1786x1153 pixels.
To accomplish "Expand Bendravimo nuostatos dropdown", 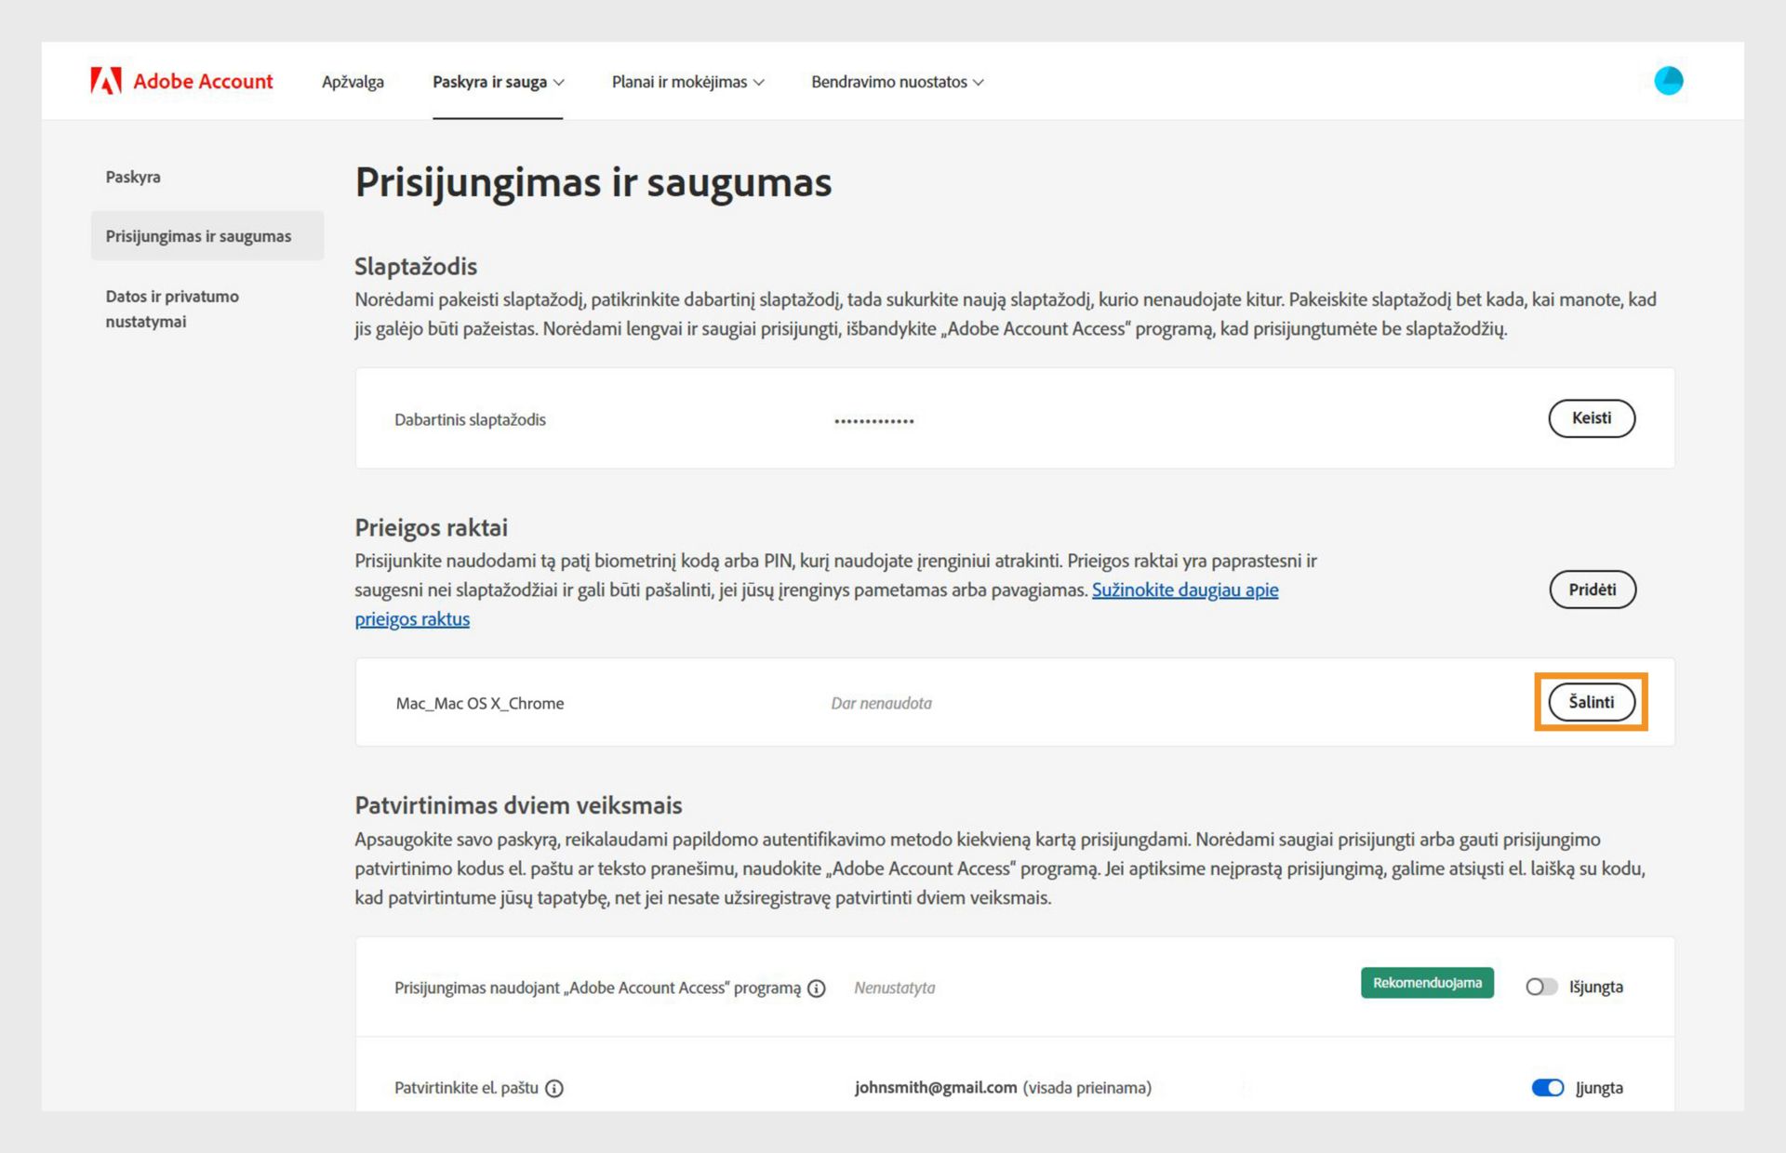I will click(897, 82).
